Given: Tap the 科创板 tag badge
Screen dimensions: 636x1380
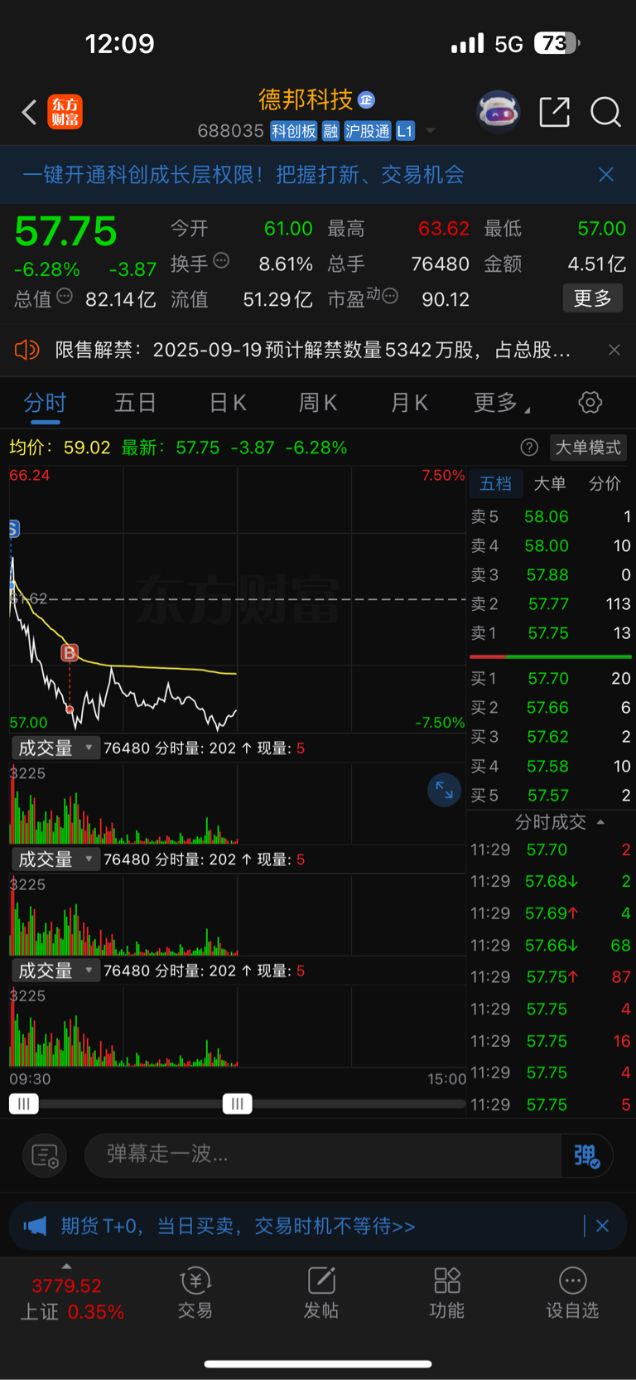Looking at the screenshot, I should 294,131.
